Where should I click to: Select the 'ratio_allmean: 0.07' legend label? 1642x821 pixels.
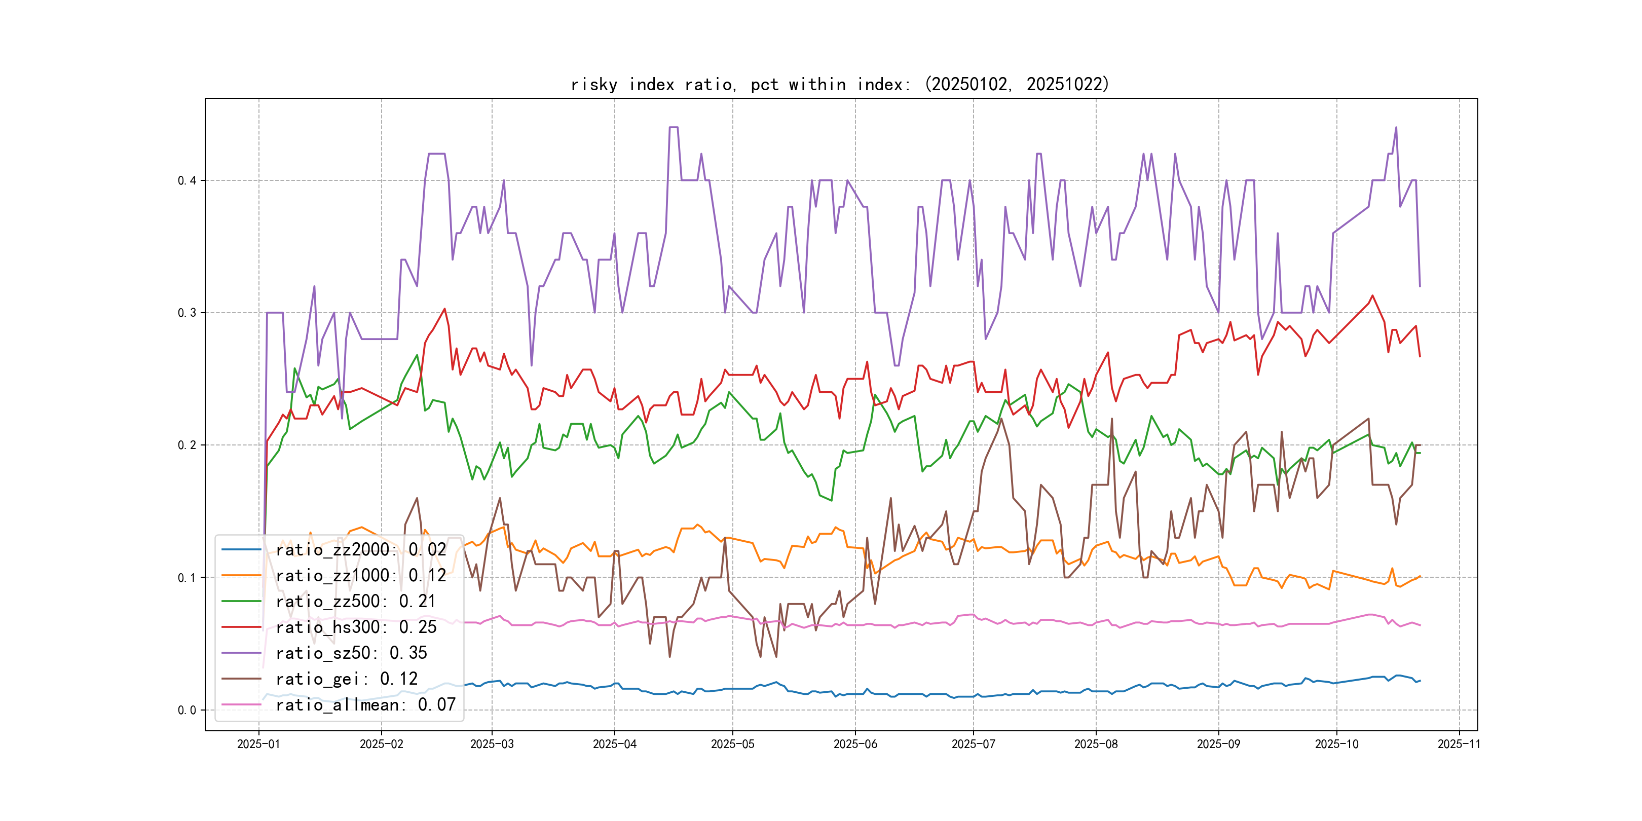pos(365,704)
